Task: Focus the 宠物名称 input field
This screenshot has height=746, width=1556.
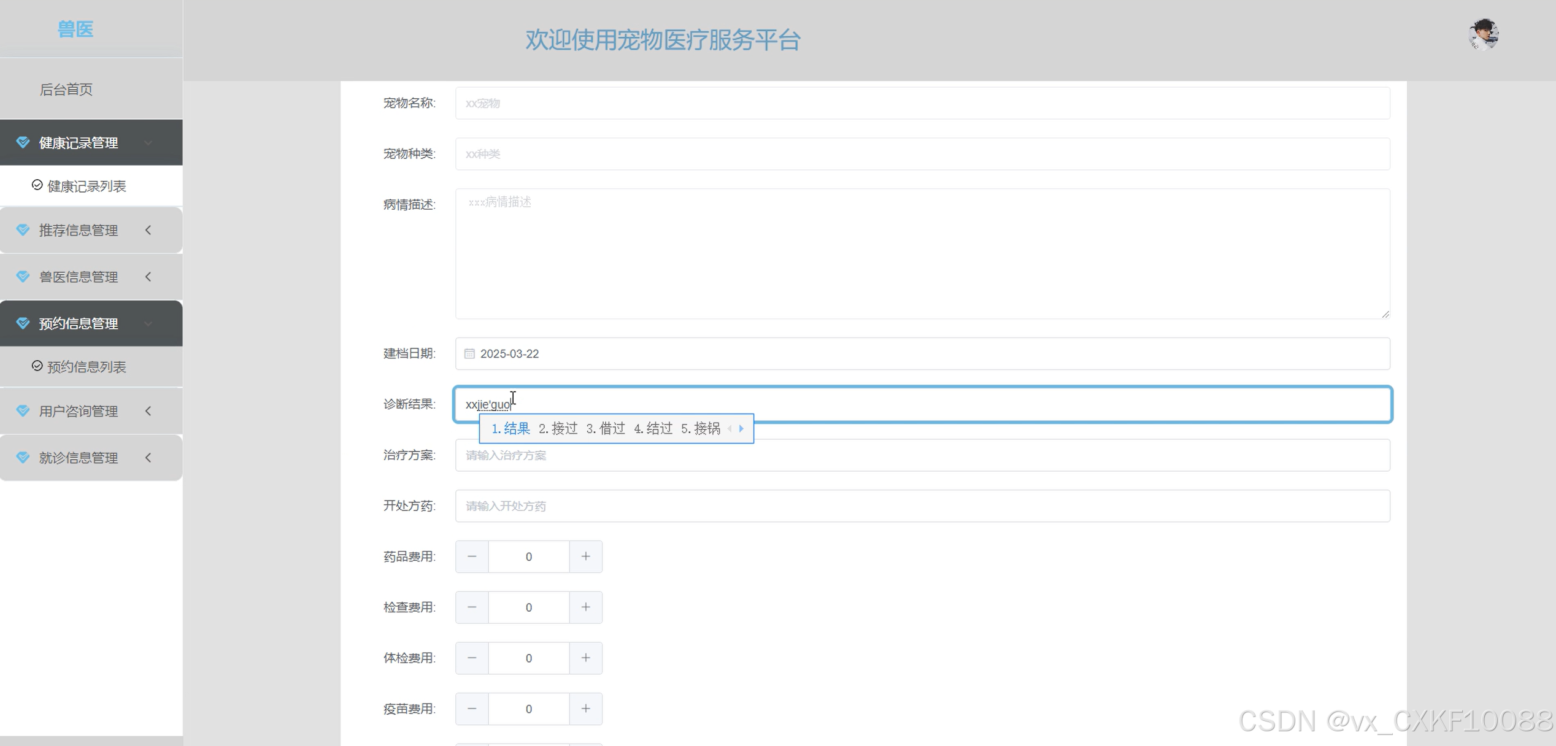Action: (x=922, y=103)
